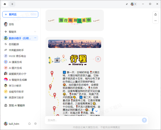
Task: Open settings gear at sidebar bottom
Action: 35,124
